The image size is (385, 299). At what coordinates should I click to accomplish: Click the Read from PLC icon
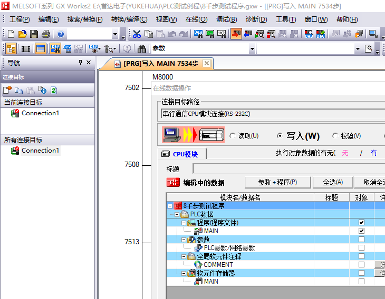(x=248, y=34)
